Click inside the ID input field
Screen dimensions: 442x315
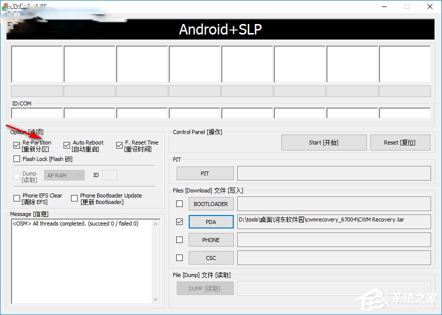tap(109, 175)
